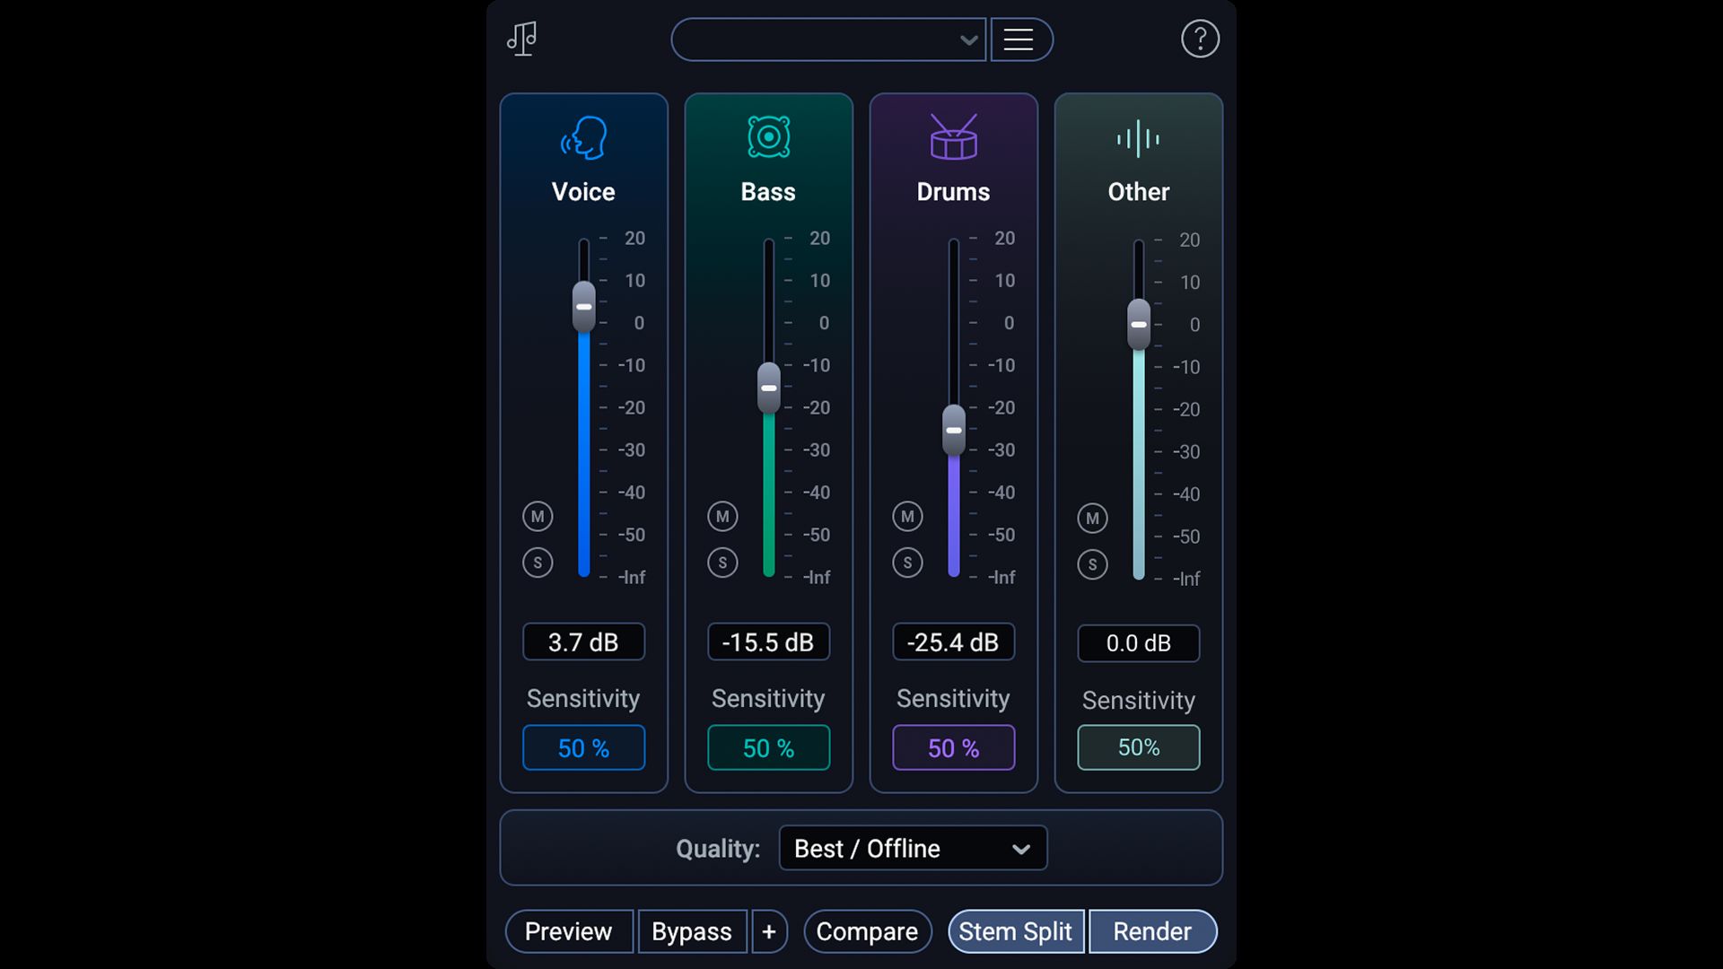Mute the Voice stem
This screenshot has height=969, width=1723.
pos(538,517)
